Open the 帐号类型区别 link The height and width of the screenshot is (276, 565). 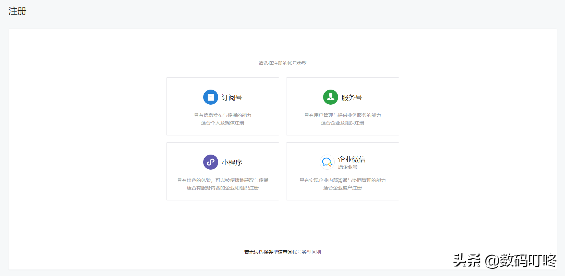coord(307,252)
